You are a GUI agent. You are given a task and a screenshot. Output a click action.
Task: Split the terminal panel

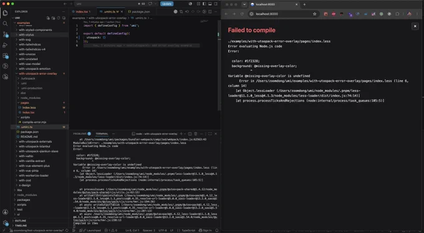(x=190, y=134)
